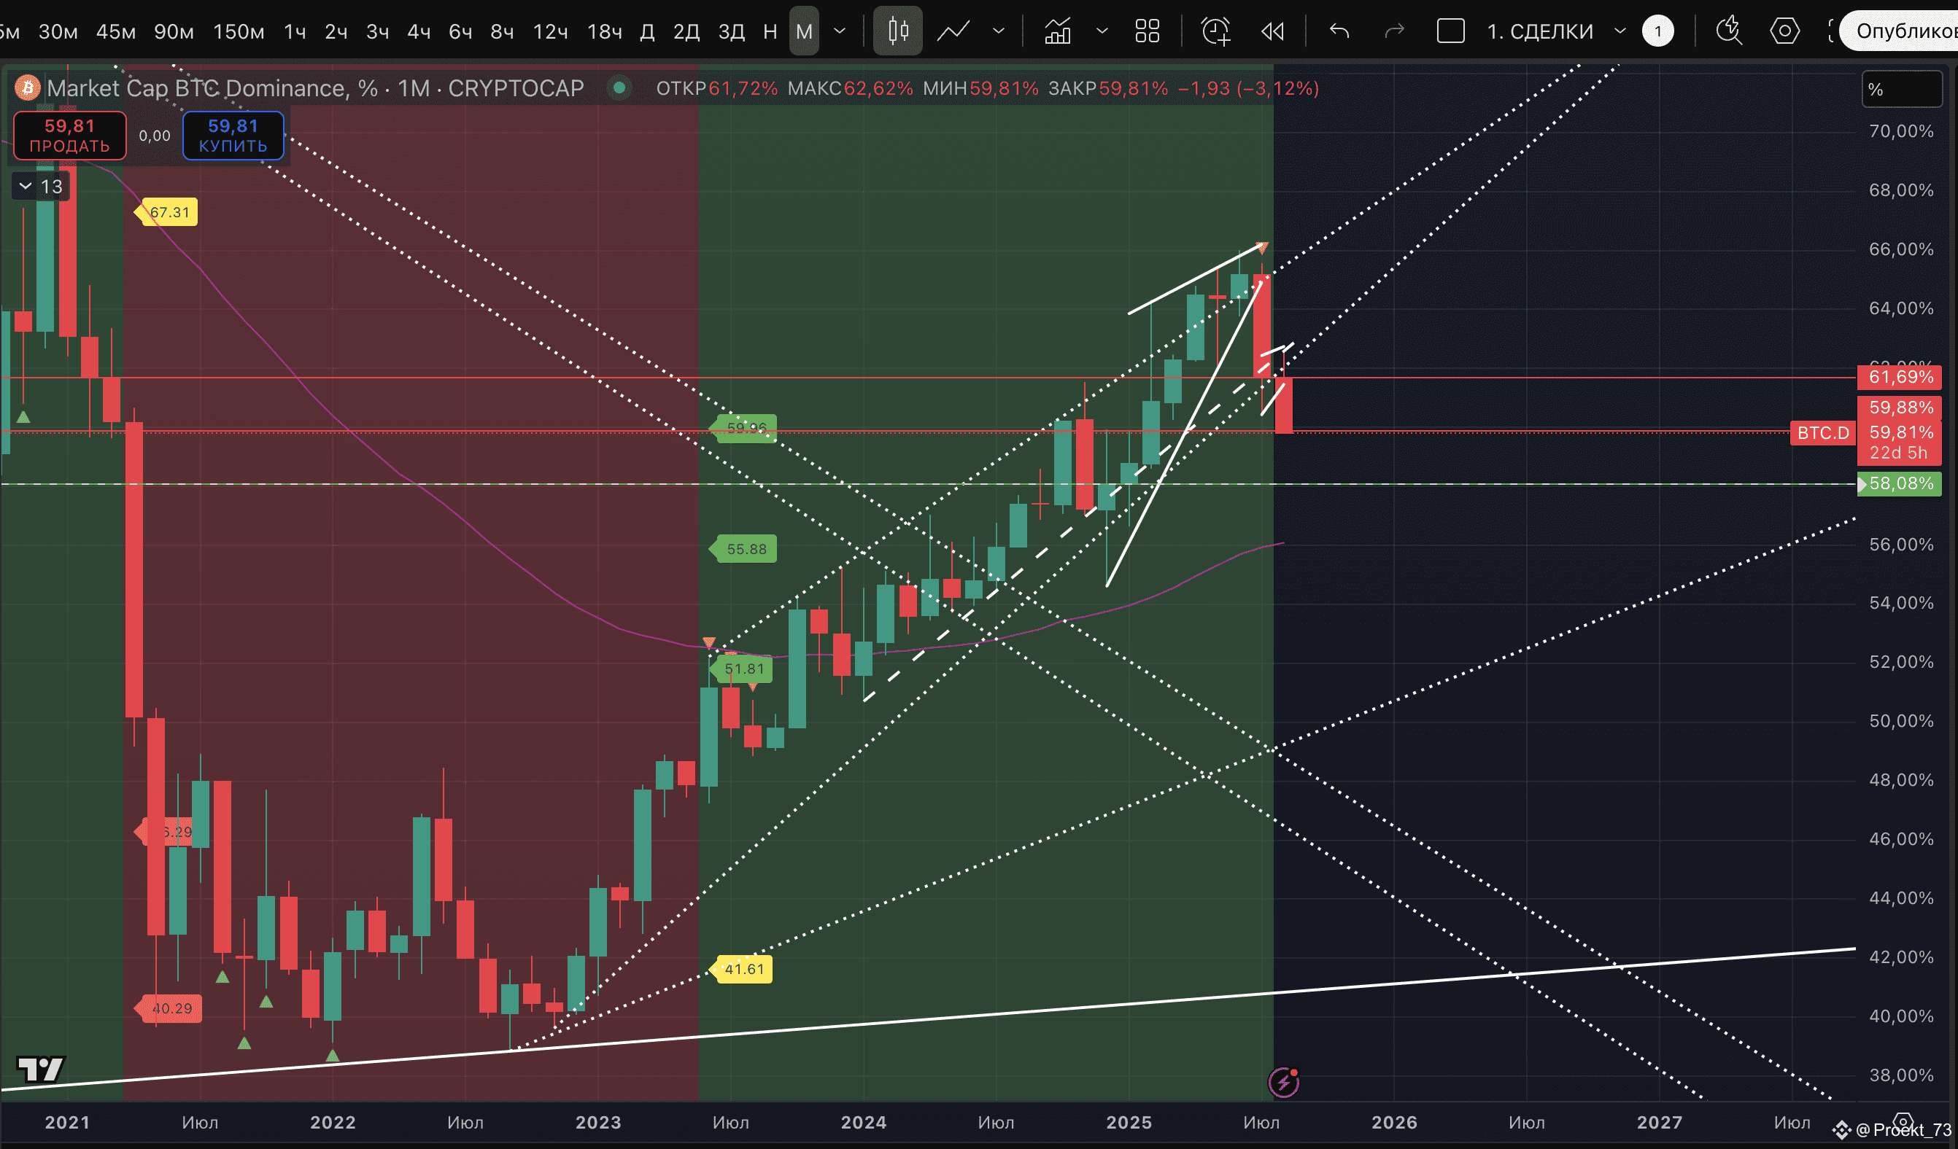This screenshot has height=1149, width=1958.
Task: Open the indicators icon
Action: (1058, 31)
